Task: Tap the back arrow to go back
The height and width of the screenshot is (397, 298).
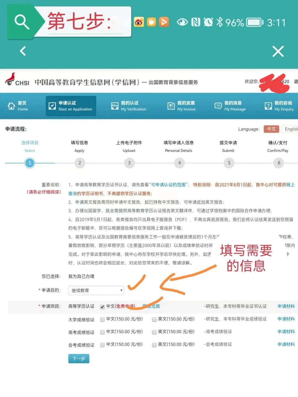Action: click(x=22, y=51)
